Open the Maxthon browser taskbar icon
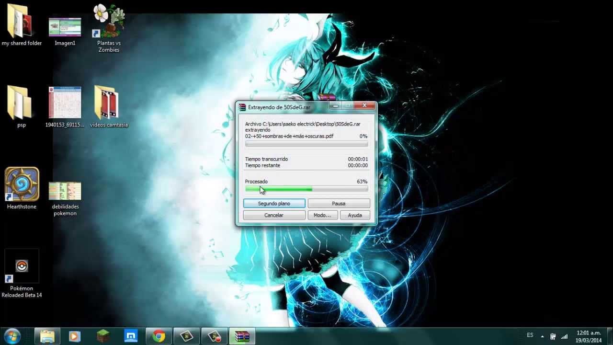Viewport: 613px width, 345px height. click(131, 336)
